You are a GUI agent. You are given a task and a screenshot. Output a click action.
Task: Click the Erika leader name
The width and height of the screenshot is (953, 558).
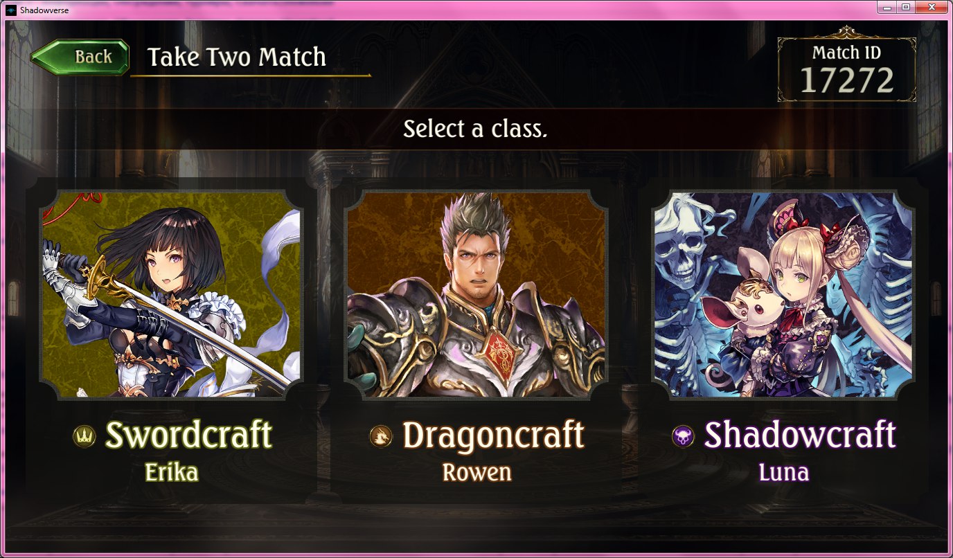(172, 472)
